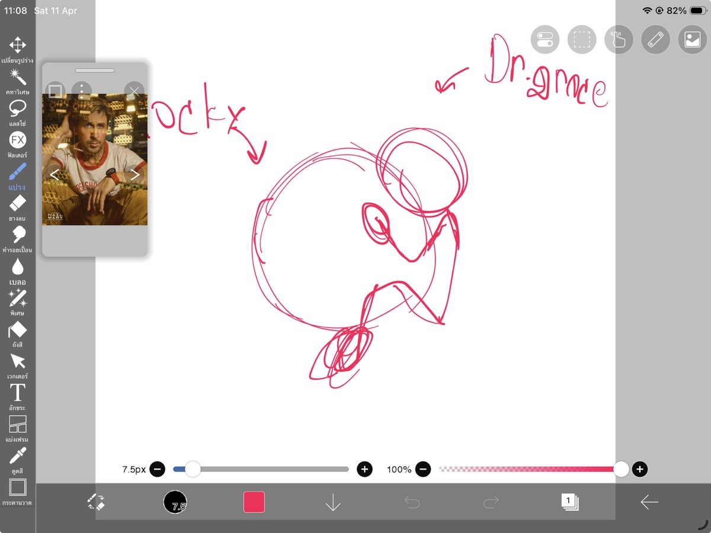The width and height of the screenshot is (711, 533).
Task: Open the ruler tool
Action: coord(655,40)
